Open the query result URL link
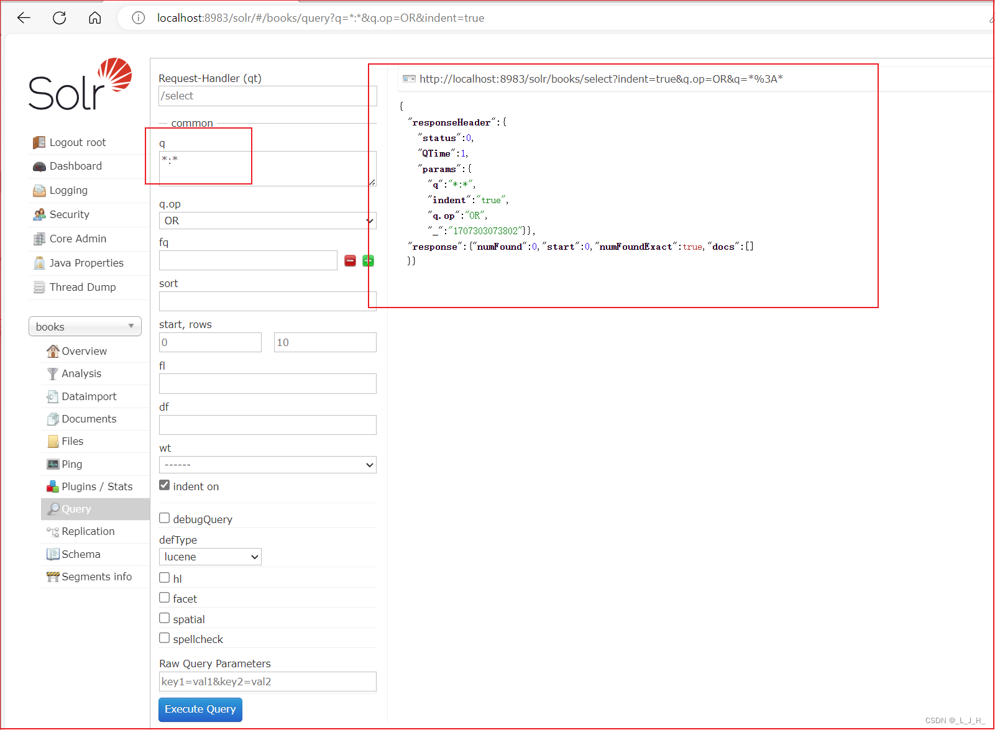The image size is (995, 730). tap(601, 79)
